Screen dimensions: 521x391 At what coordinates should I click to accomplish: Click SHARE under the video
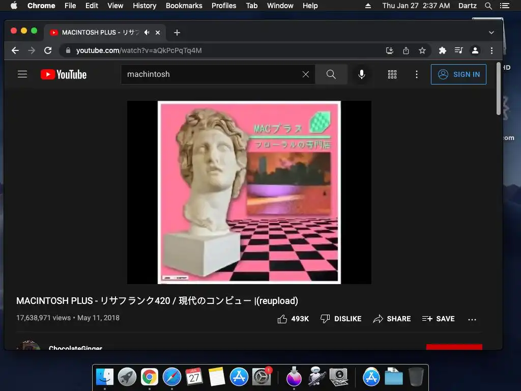(x=392, y=319)
